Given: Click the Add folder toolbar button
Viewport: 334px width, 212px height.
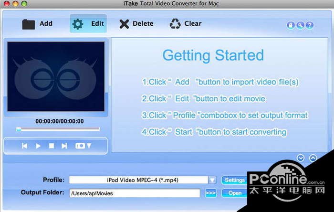Looking at the screenshot, I should (37, 24).
